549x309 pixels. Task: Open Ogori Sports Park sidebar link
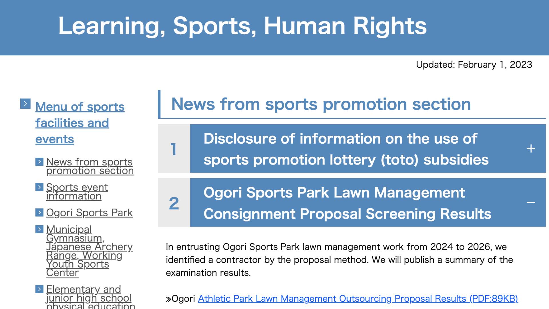tap(89, 213)
